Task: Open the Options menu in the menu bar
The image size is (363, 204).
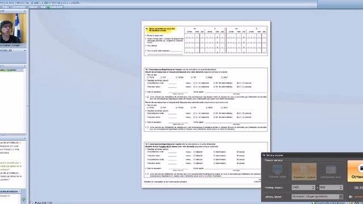Action: coord(33,7)
